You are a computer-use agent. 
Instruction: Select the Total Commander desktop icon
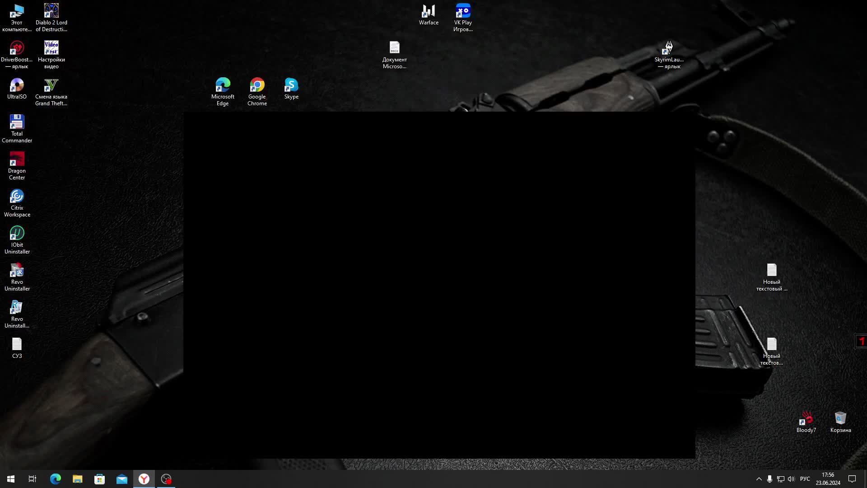pyautogui.click(x=17, y=129)
